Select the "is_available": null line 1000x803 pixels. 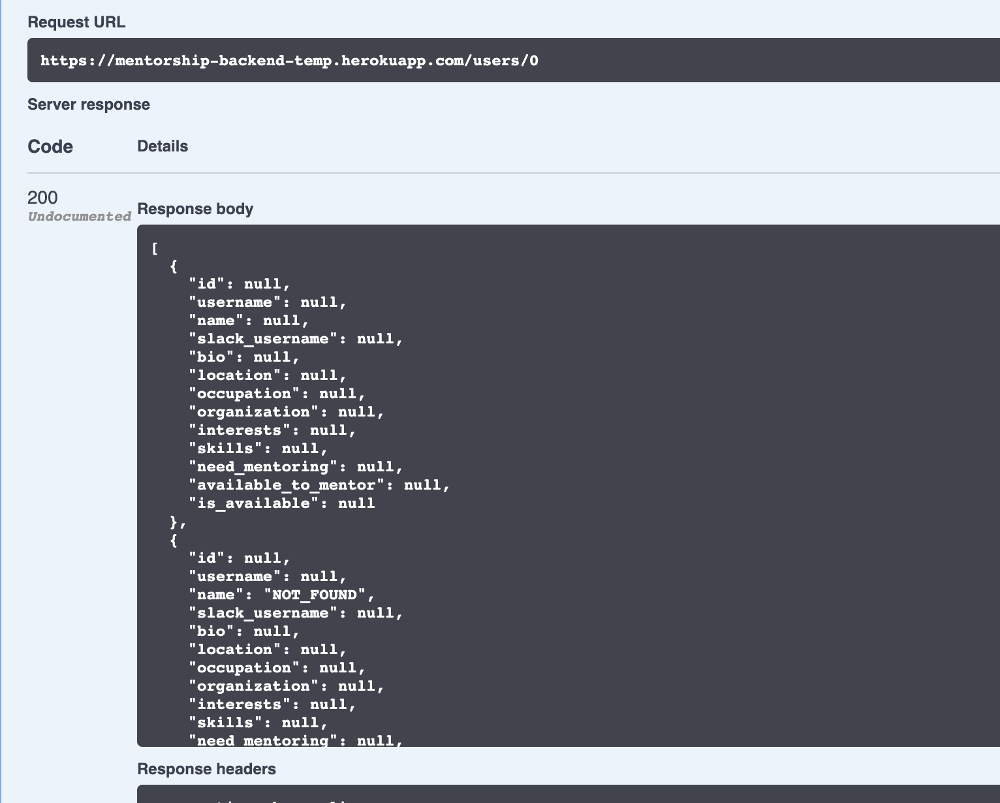coord(282,503)
